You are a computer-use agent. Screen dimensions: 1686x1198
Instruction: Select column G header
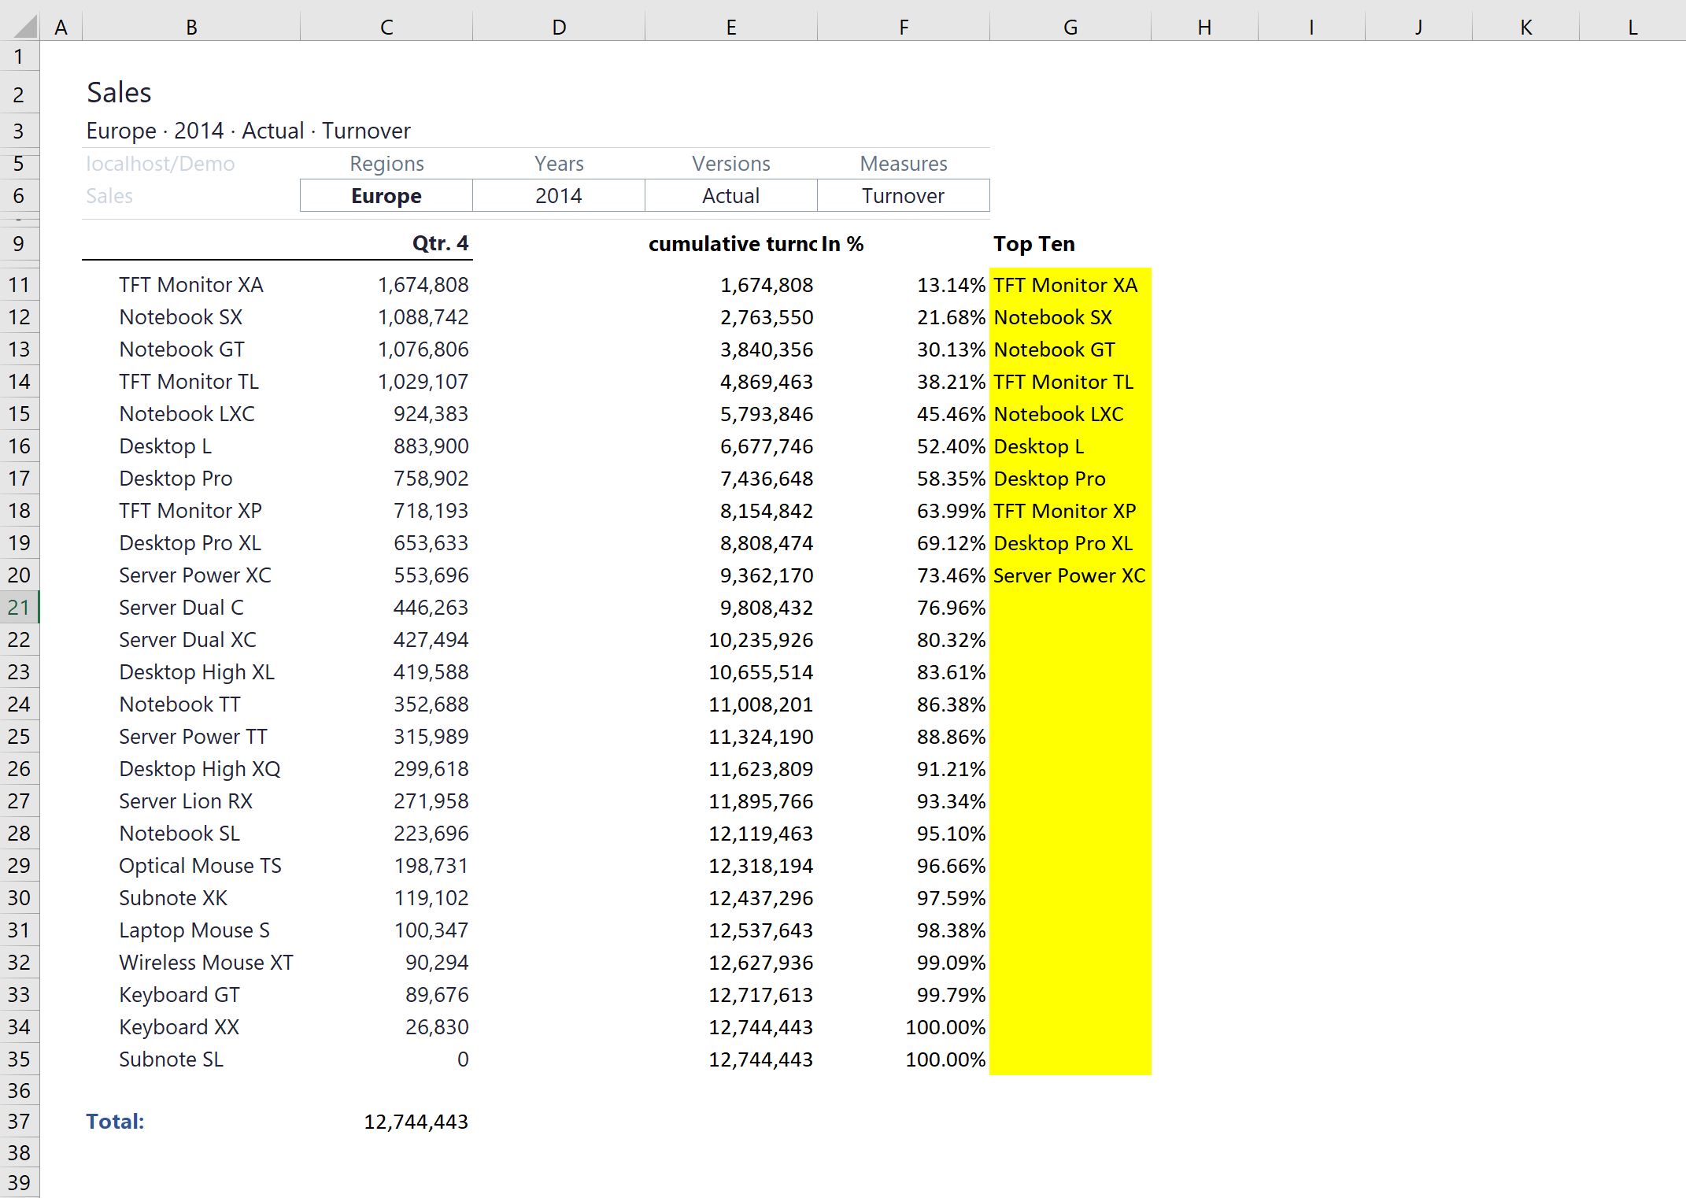[x=1070, y=28]
